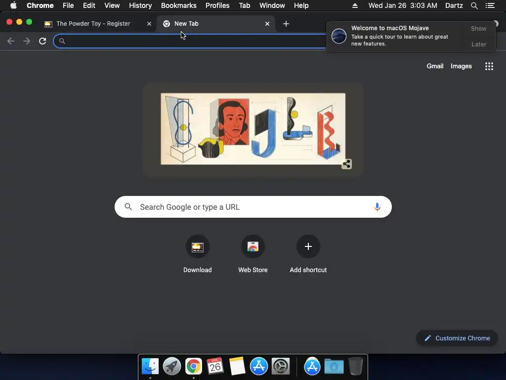This screenshot has width=506, height=380.
Task: Click Later on Mojave notification
Action: tap(478, 44)
